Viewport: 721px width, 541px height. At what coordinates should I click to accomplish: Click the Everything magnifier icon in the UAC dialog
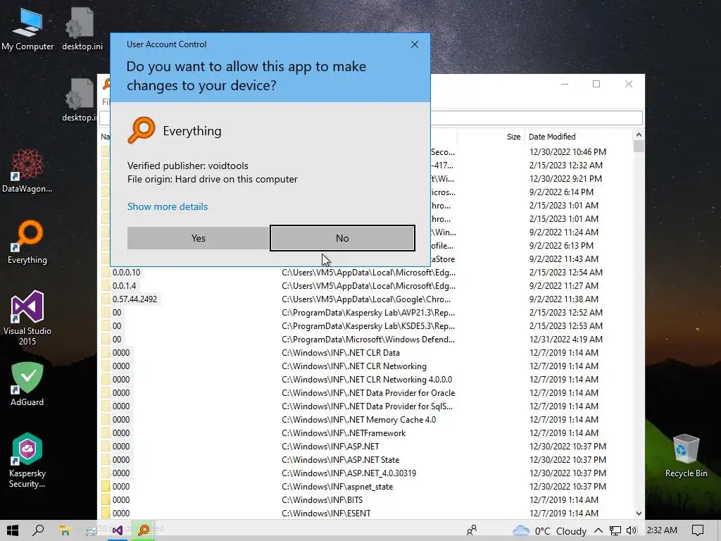pyautogui.click(x=142, y=130)
